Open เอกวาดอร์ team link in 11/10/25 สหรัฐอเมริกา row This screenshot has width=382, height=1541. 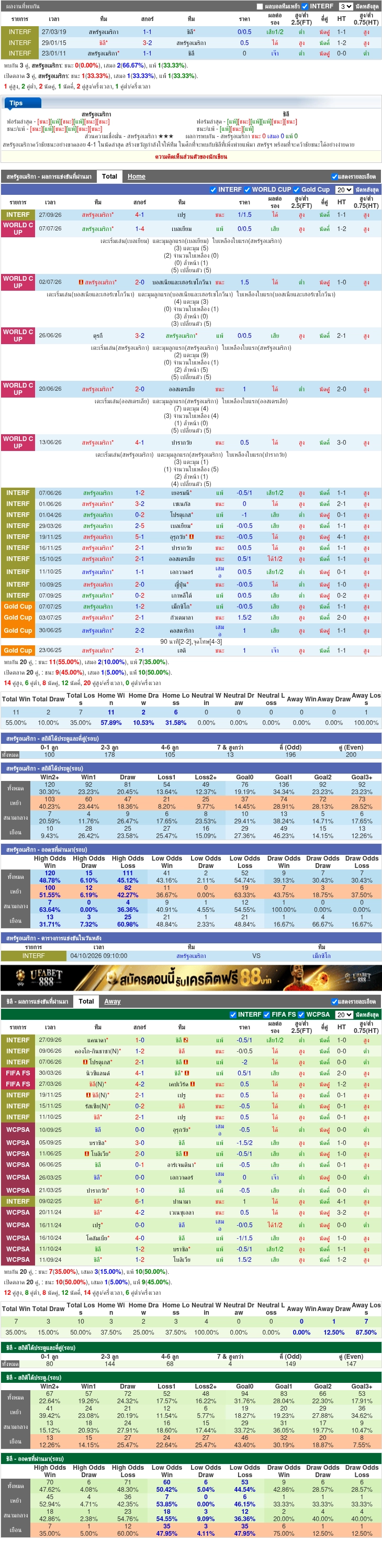click(x=182, y=572)
